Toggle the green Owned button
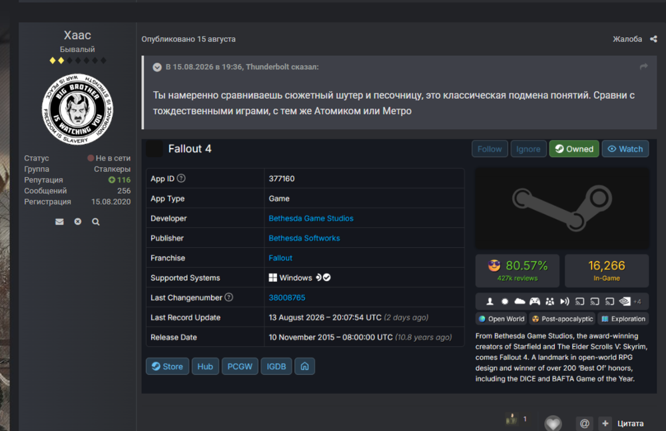This screenshot has width=666, height=431. (x=574, y=149)
